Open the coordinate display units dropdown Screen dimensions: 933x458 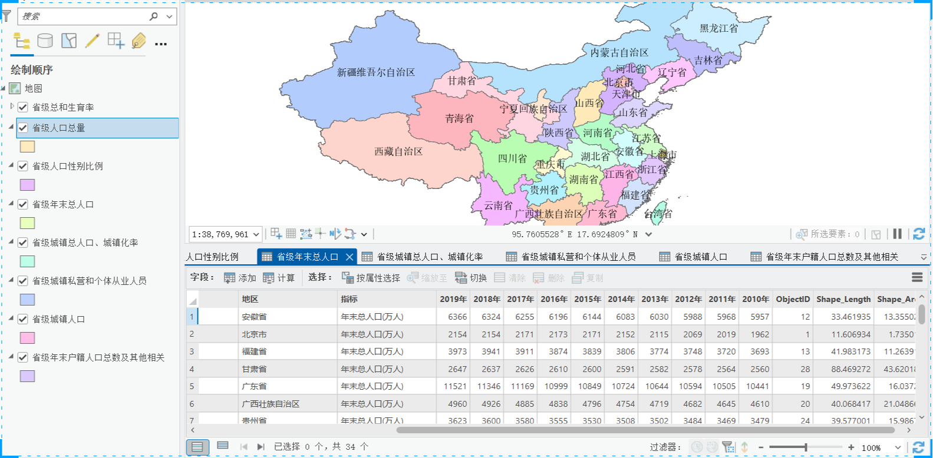(x=648, y=234)
